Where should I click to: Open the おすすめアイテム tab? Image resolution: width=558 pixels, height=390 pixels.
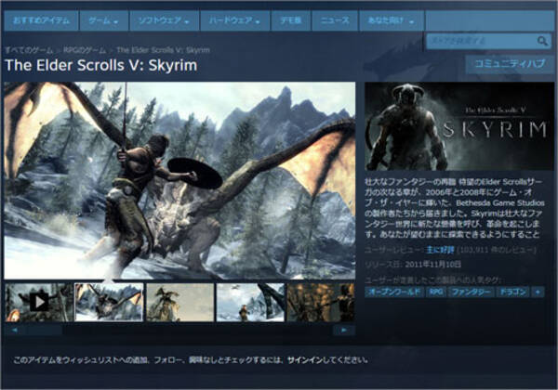coord(41,20)
